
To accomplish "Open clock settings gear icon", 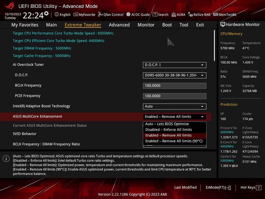I will [x=46, y=13].
